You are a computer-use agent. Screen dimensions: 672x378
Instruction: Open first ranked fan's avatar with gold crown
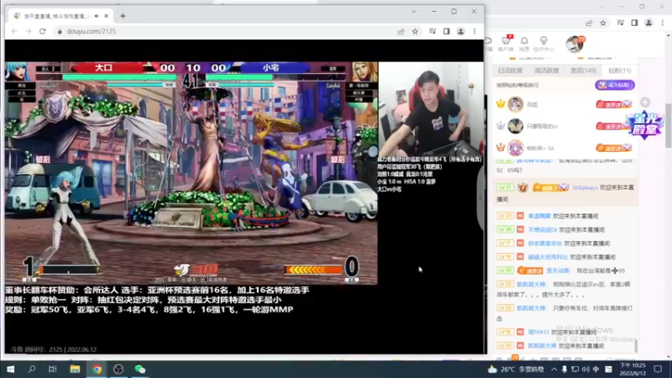point(515,104)
